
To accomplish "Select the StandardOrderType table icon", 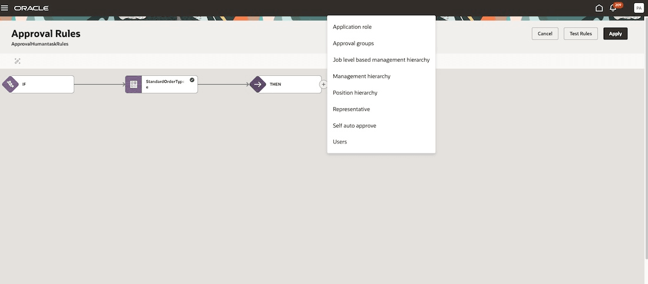I will click(134, 84).
